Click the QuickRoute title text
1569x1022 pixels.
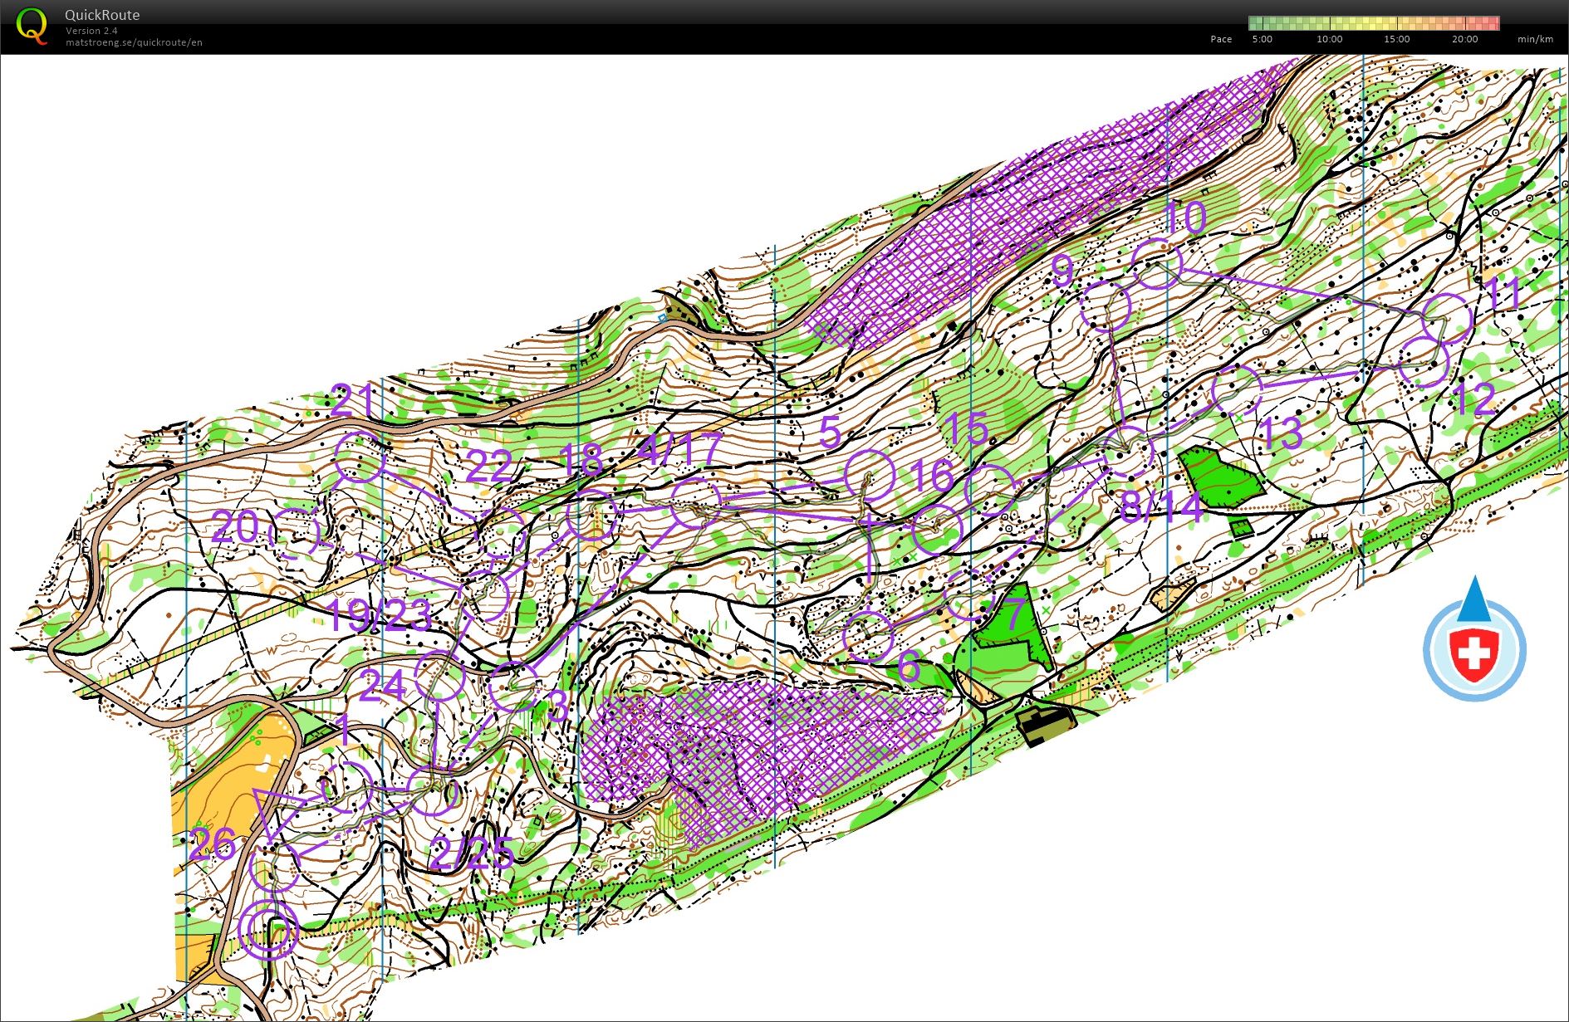[102, 15]
